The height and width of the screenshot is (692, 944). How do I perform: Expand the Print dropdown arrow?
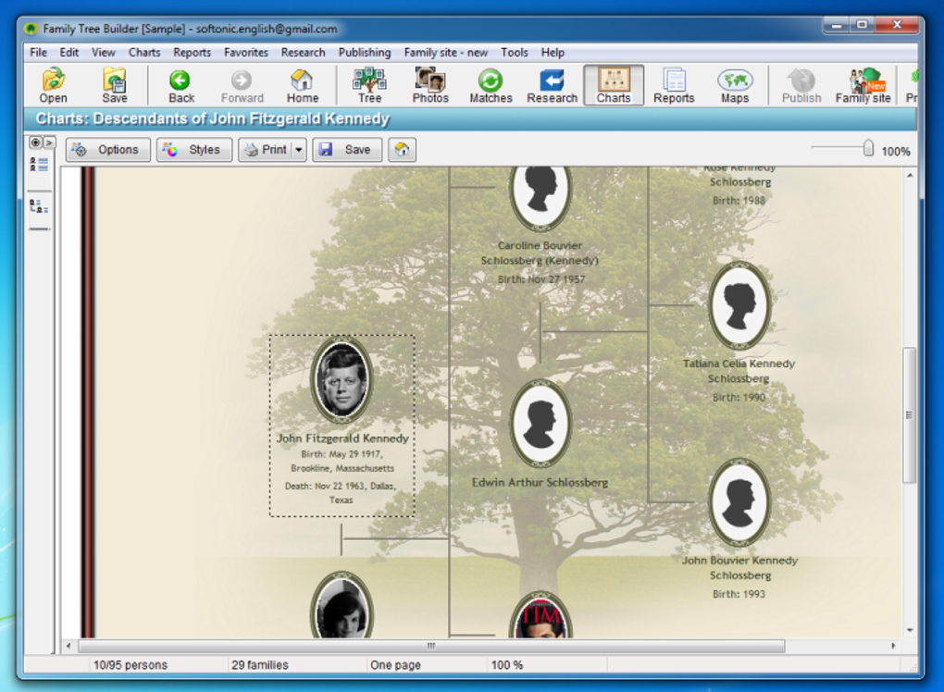click(x=299, y=149)
